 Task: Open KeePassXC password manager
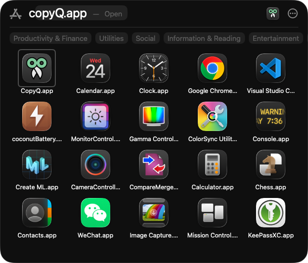click(271, 213)
